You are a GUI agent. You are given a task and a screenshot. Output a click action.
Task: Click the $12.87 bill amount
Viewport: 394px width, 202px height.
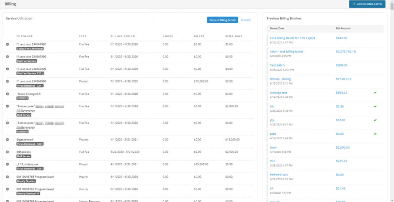tap(341, 120)
